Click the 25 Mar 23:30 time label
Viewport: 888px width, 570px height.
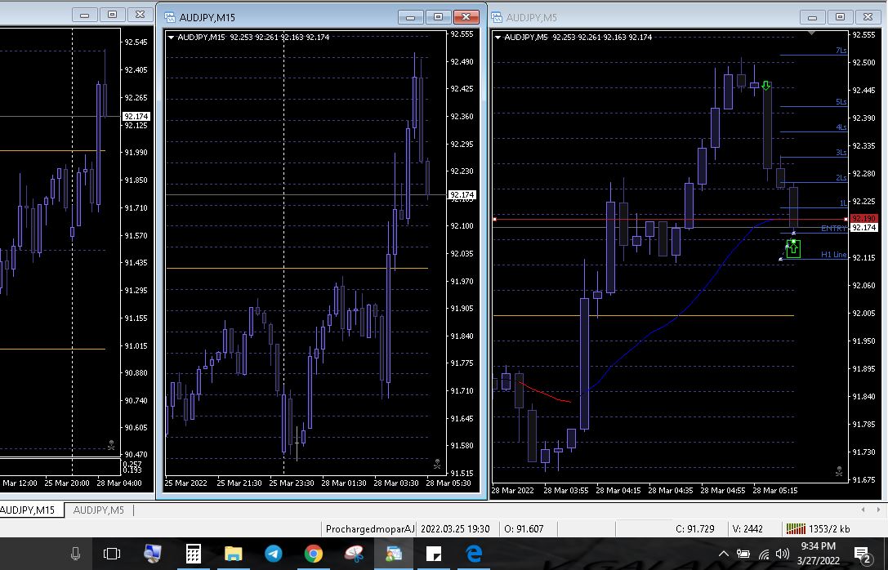pyautogui.click(x=291, y=483)
